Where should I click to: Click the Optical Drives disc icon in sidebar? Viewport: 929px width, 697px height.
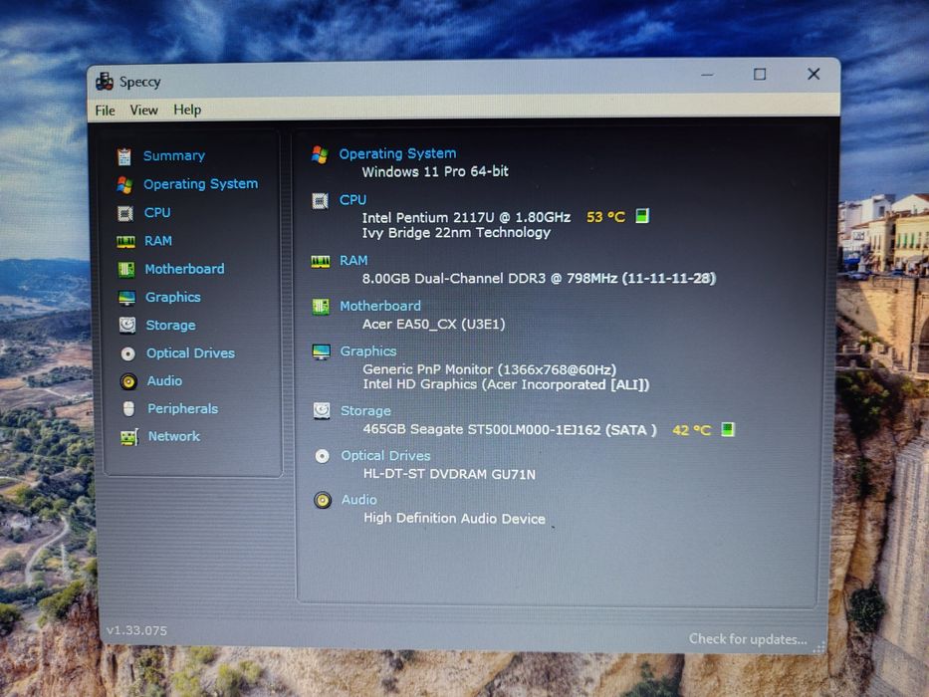tap(128, 353)
